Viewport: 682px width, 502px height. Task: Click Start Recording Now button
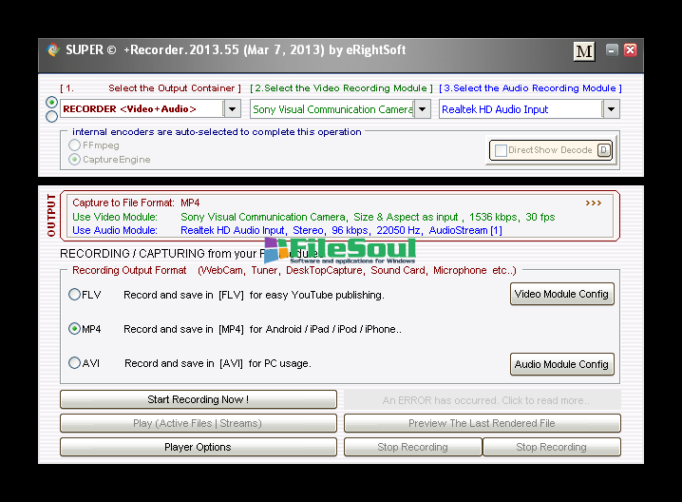[x=198, y=399]
